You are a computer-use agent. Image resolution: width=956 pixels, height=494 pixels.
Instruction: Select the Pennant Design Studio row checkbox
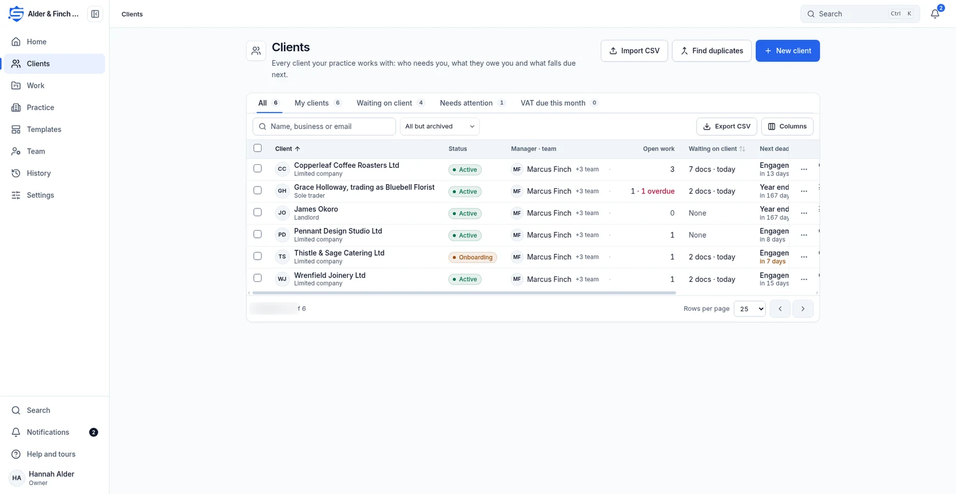[258, 234]
